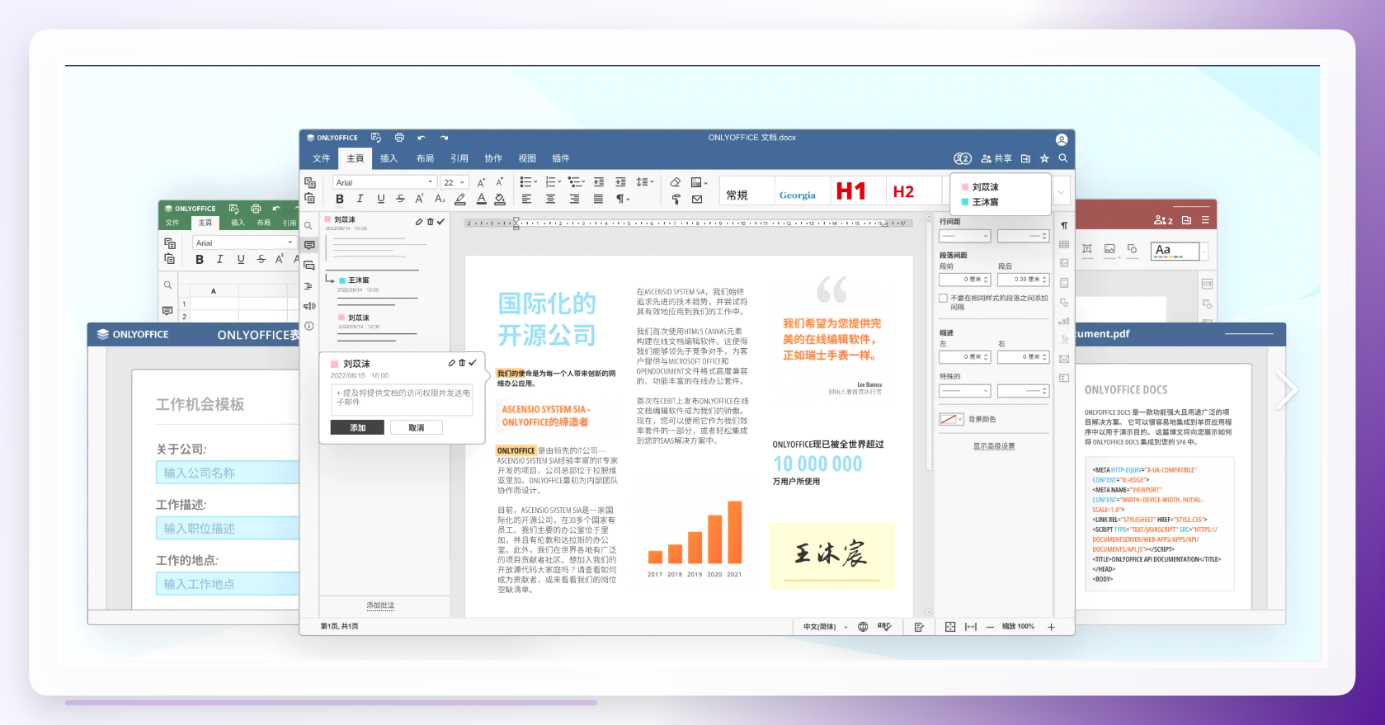Decrease the indent in the document toolbar
Viewport: 1385px width, 725px height.
point(599,182)
